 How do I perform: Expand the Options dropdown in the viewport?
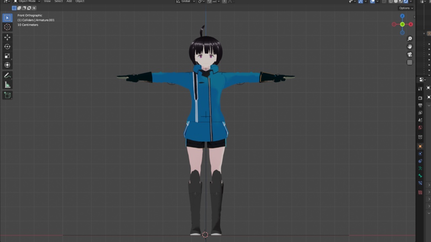pyautogui.click(x=404, y=8)
